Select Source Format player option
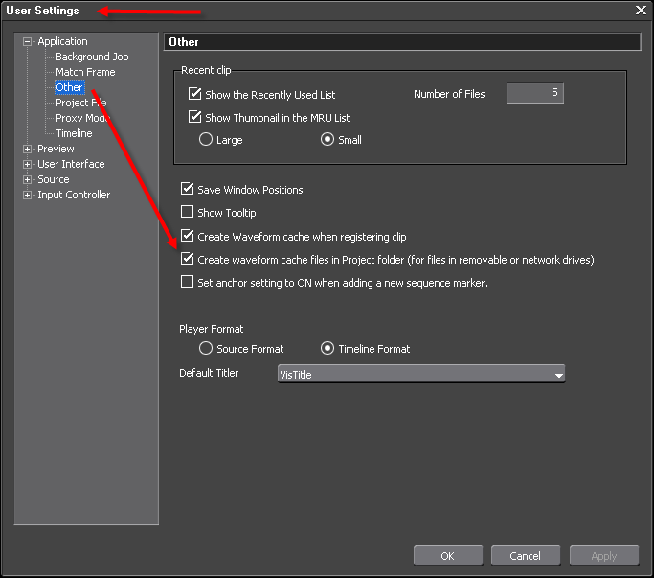Viewport: 654px width, 578px height. (x=205, y=348)
